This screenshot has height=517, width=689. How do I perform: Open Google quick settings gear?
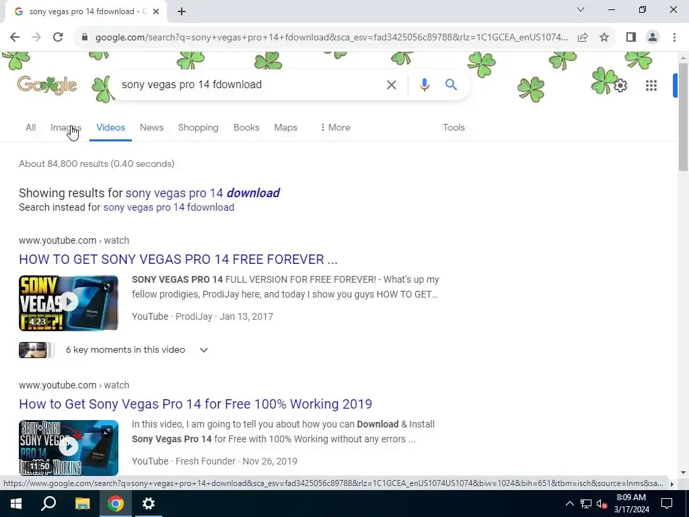point(620,85)
